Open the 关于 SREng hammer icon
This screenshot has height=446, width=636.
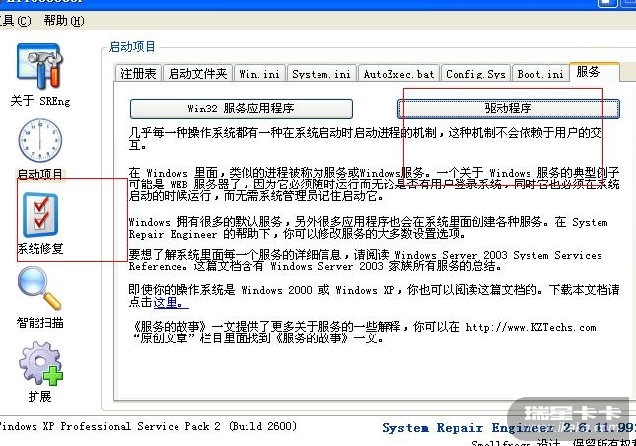point(39,67)
